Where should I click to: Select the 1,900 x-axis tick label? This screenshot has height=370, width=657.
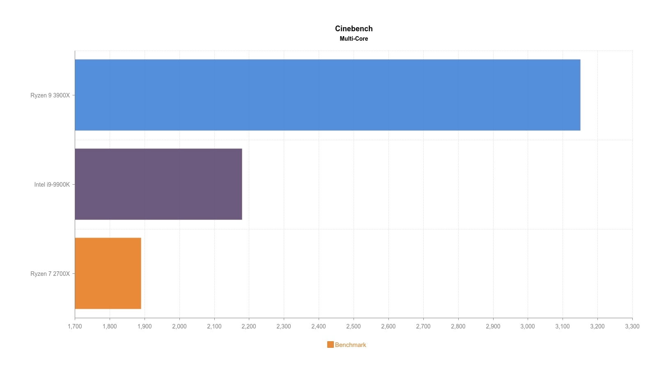coord(145,326)
